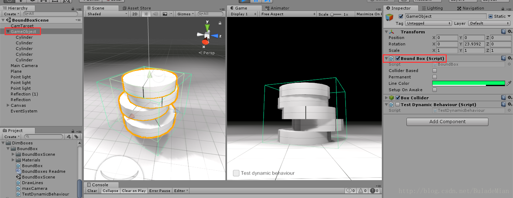Click red X axis cone on gizmo

point(205,42)
